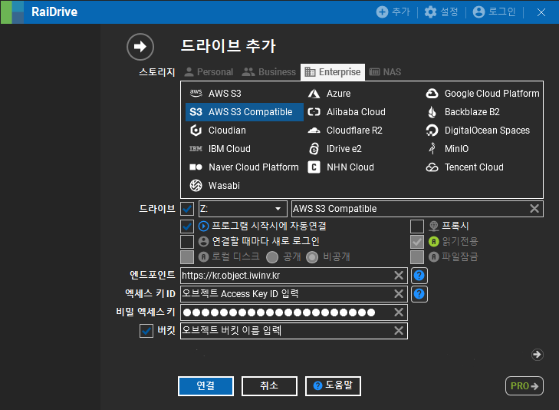Click the small arrow icon above the PRO button
Screen dimensions: 559x410
(x=537, y=355)
